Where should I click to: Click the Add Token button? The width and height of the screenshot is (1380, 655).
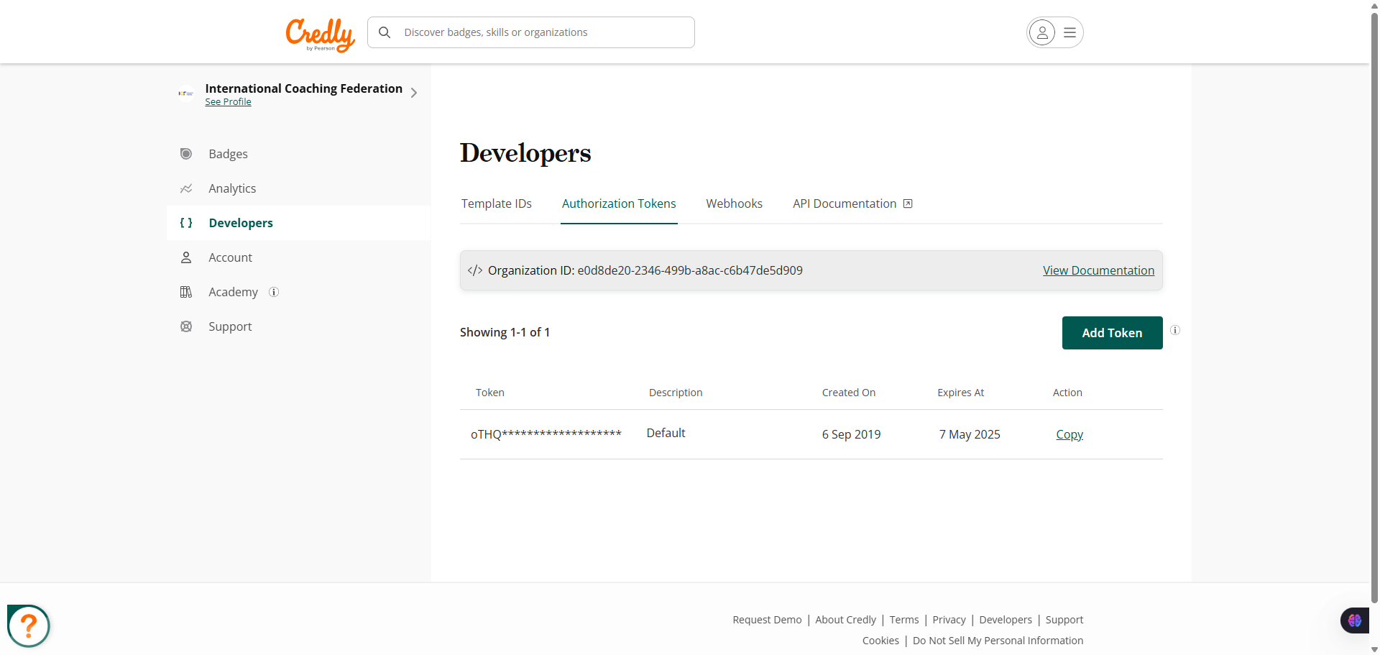tap(1112, 333)
